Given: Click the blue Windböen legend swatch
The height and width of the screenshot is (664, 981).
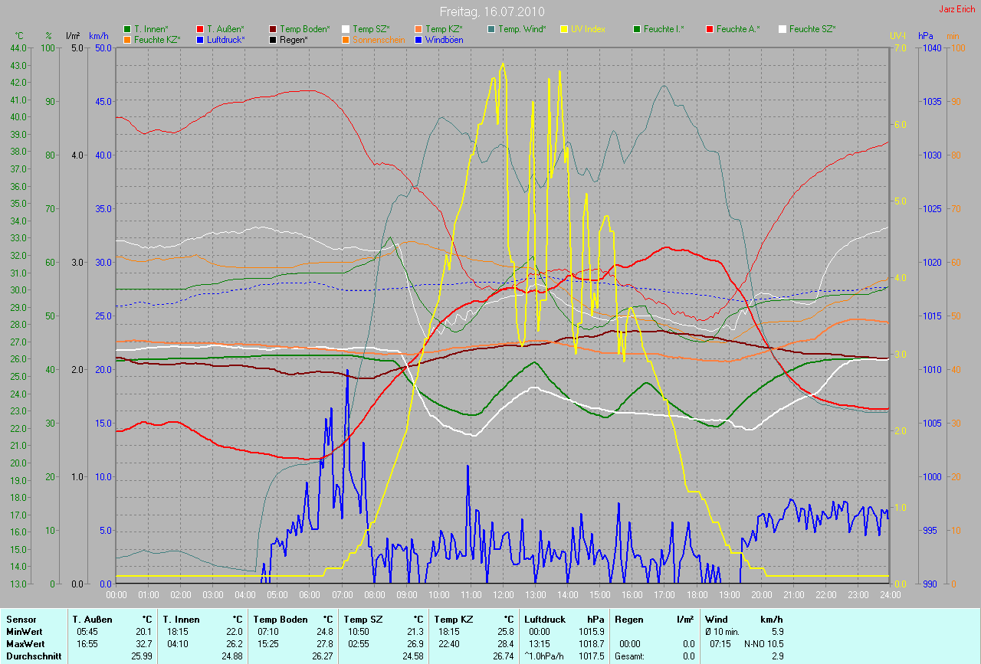Looking at the screenshot, I should (x=419, y=39).
